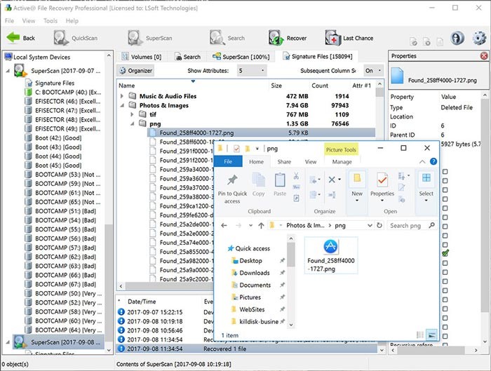This screenshot has width=491, height=371.
Task: Check the topmost checkbox in the Properties panel
Action: pyautogui.click(x=445, y=172)
